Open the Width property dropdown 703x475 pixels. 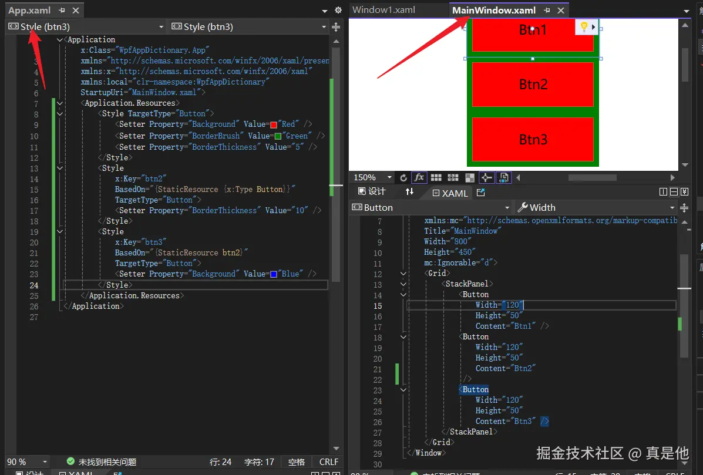pyautogui.click(x=672, y=208)
